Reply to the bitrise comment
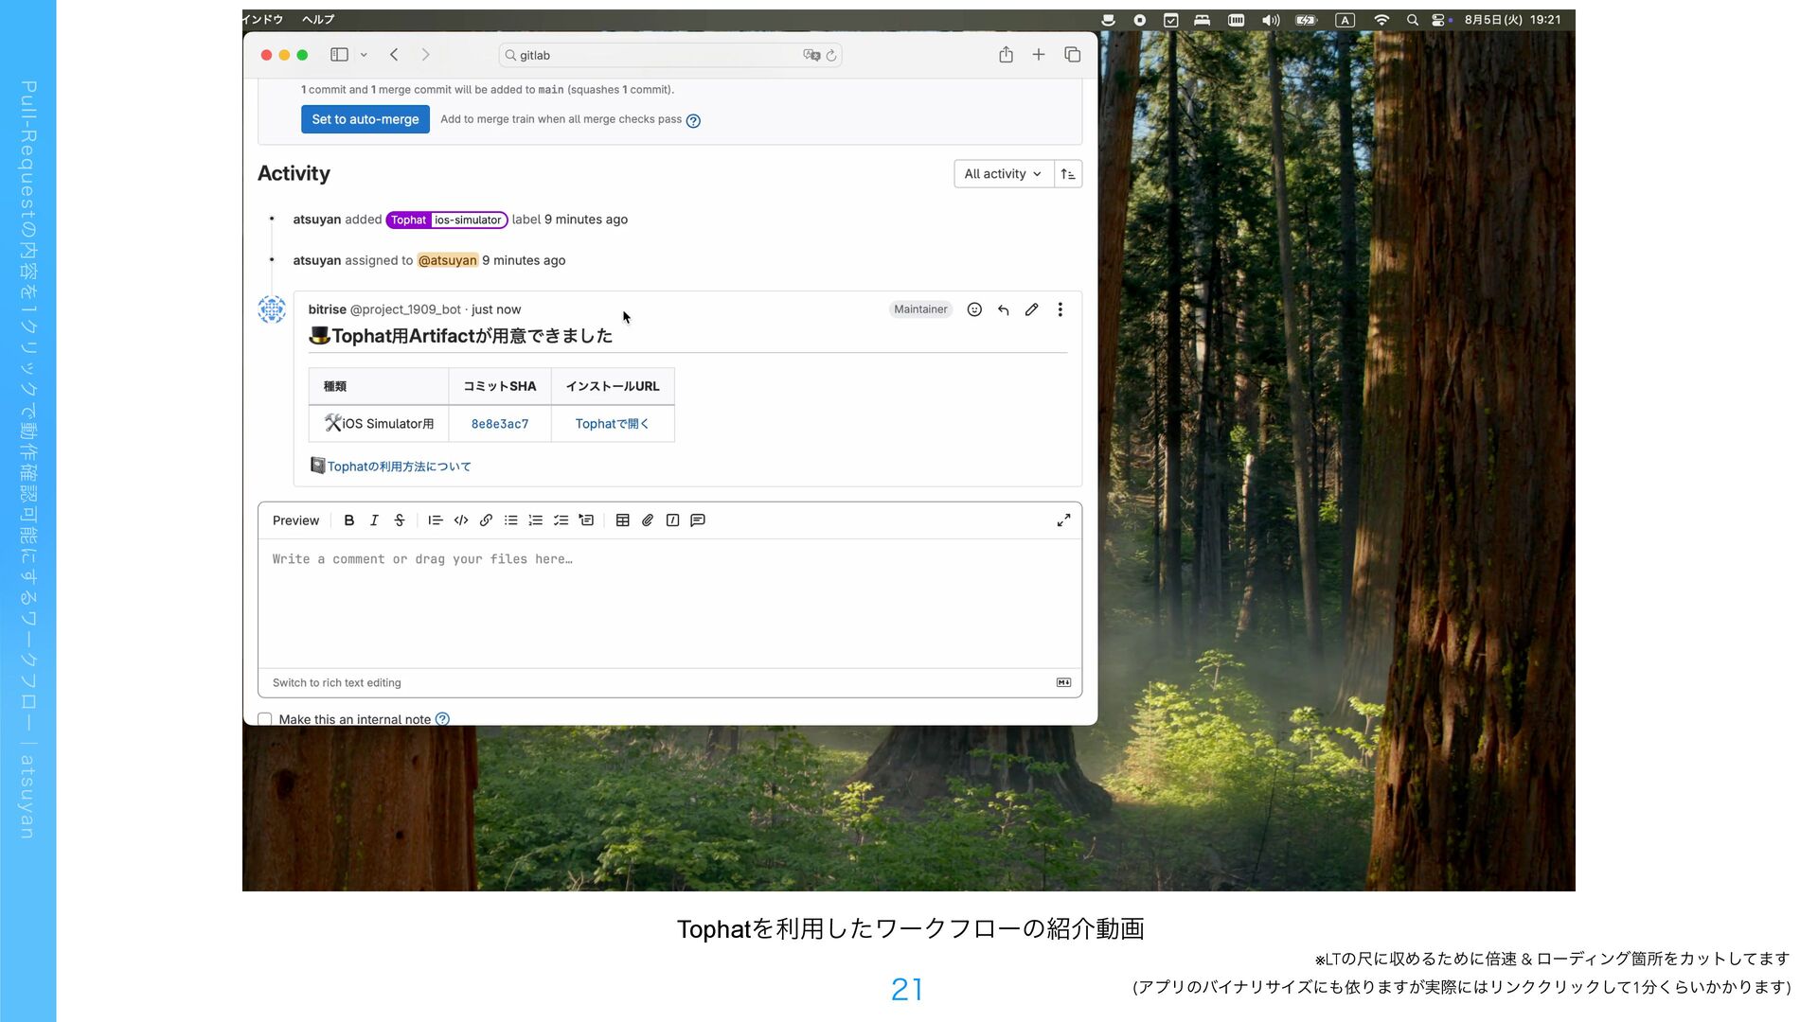The image size is (1818, 1022). tap(1003, 309)
